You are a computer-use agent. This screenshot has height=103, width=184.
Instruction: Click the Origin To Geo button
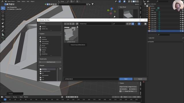(x=124, y=87)
